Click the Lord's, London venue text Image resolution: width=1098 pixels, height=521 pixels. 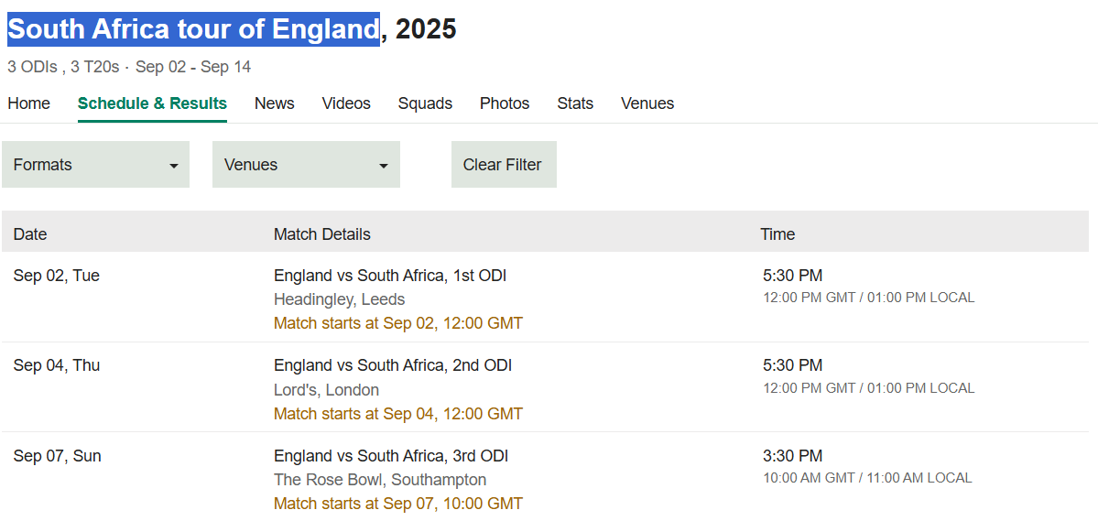[x=326, y=390]
